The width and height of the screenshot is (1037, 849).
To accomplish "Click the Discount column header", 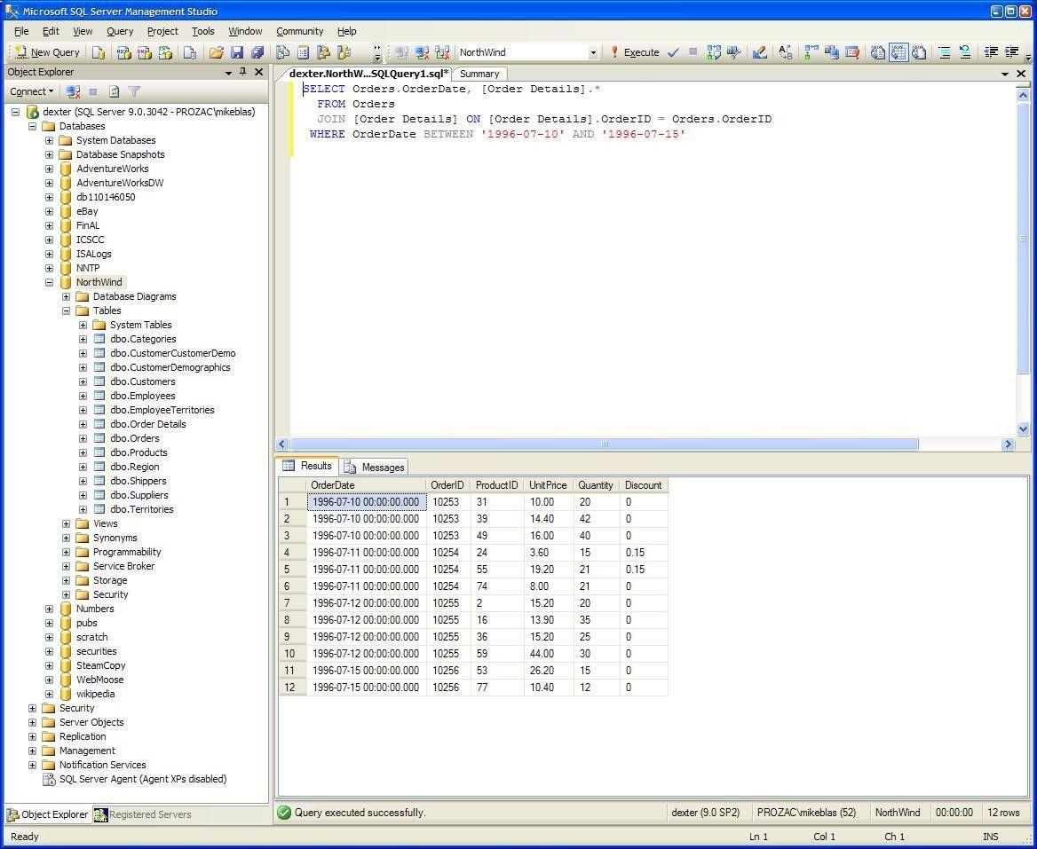I will [x=644, y=485].
